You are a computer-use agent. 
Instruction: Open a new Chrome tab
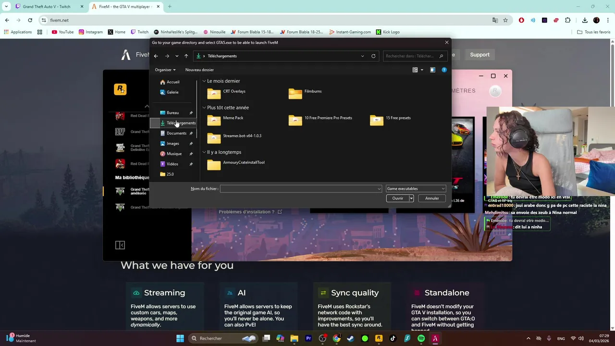click(170, 7)
